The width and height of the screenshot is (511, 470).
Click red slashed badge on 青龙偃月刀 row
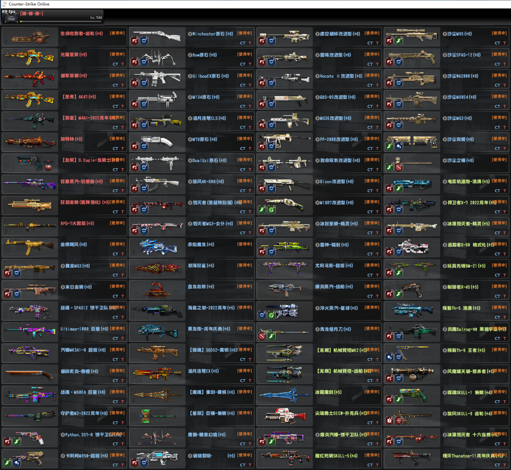(262, 336)
